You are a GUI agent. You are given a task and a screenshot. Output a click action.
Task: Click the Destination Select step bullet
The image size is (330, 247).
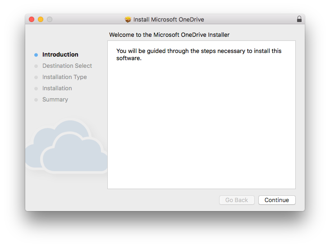coord(36,66)
